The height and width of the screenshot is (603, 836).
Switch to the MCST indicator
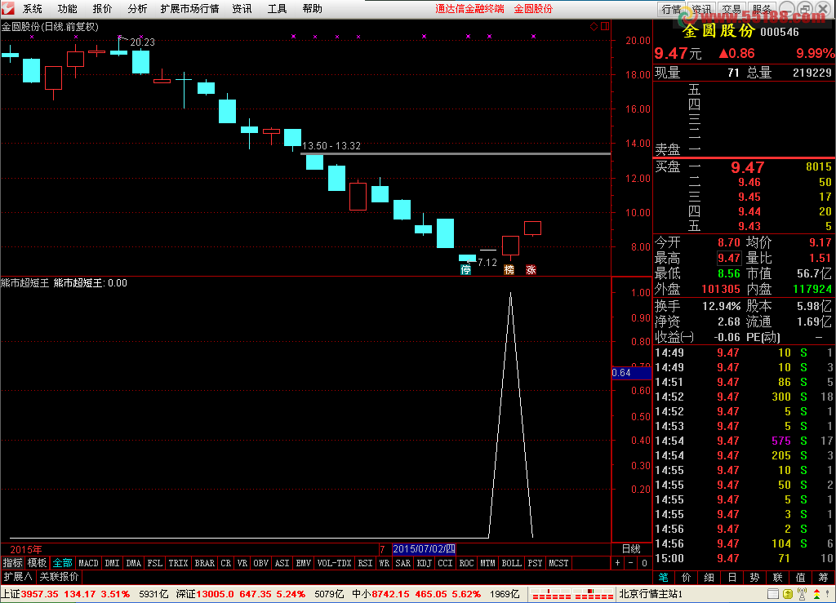click(558, 563)
